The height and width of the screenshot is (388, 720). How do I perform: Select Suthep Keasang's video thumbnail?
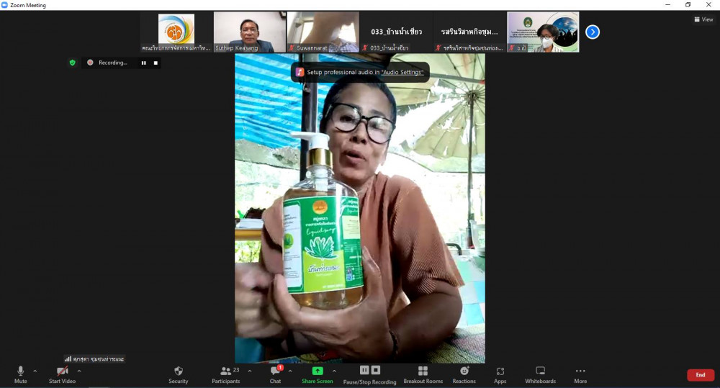click(249, 32)
